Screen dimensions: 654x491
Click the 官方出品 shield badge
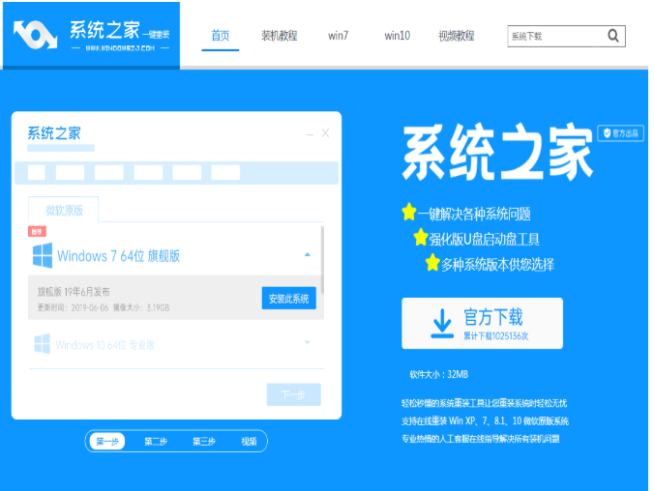pyautogui.click(x=621, y=133)
